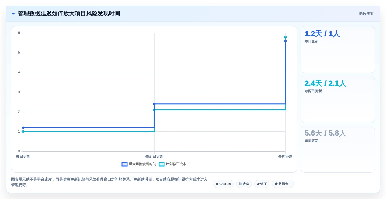This screenshot has width=386, height=199.
Task: Click the y-axis value 6
Action: [19, 33]
